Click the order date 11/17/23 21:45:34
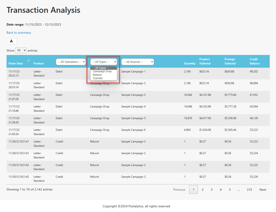The image size is (276, 212). tap(14, 132)
